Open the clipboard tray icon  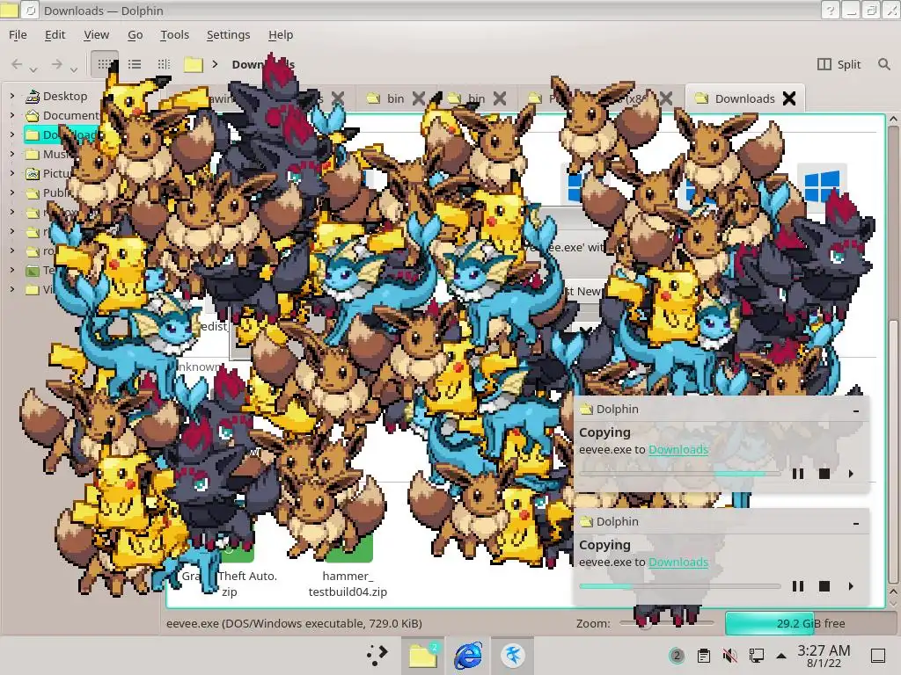pos(703,656)
